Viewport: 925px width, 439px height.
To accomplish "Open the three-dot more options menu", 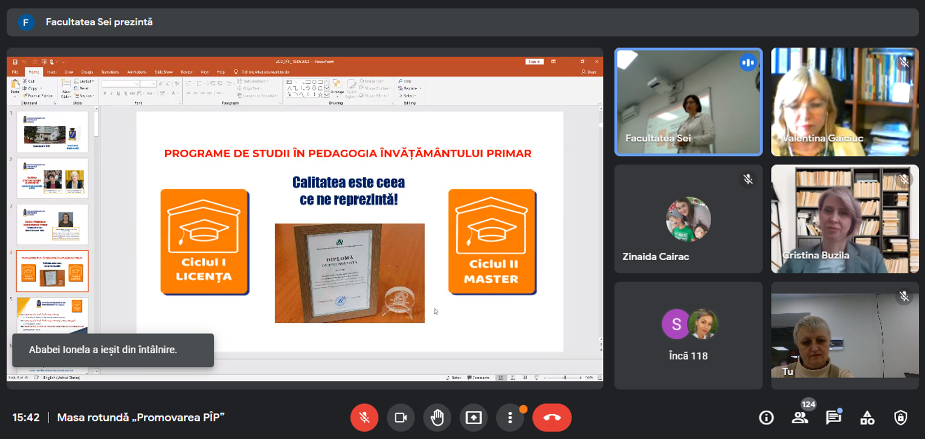I will [510, 417].
